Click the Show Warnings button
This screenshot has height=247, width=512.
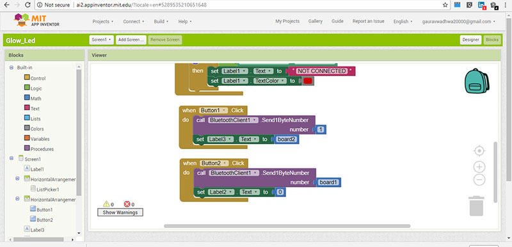[120, 212]
